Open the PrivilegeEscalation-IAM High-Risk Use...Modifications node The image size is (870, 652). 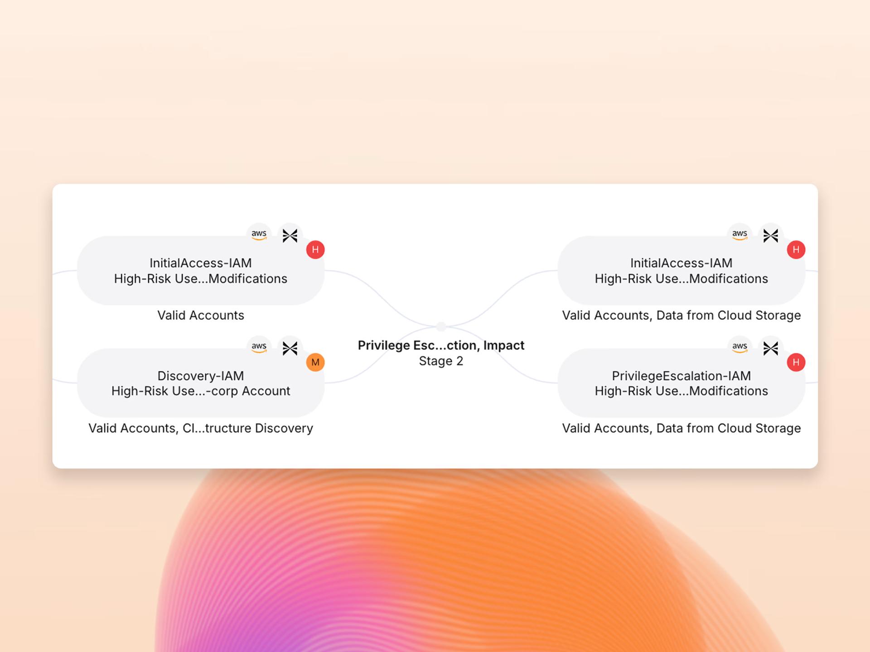coord(681,383)
